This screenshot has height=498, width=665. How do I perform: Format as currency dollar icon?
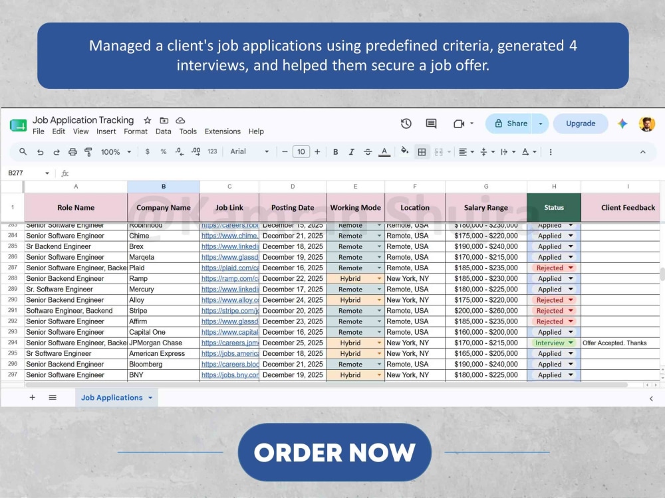(x=147, y=151)
